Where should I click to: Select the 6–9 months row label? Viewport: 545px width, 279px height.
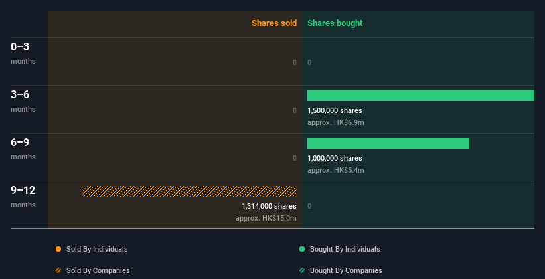point(23,149)
